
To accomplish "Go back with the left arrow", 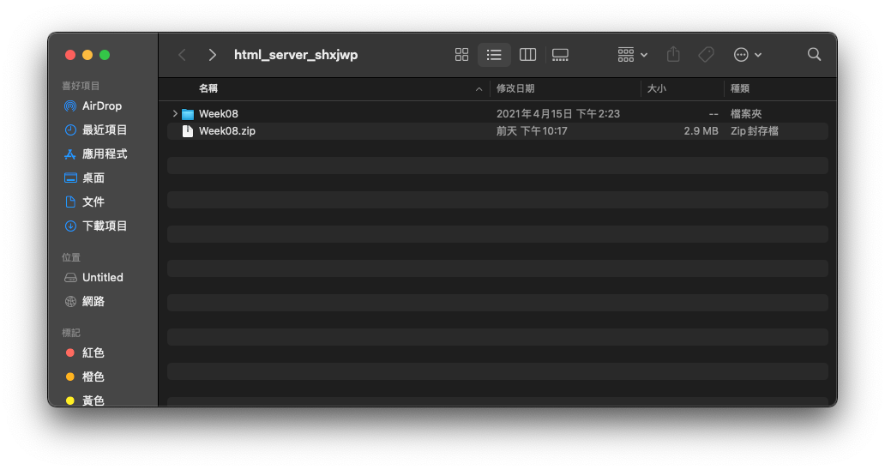I will [x=182, y=55].
